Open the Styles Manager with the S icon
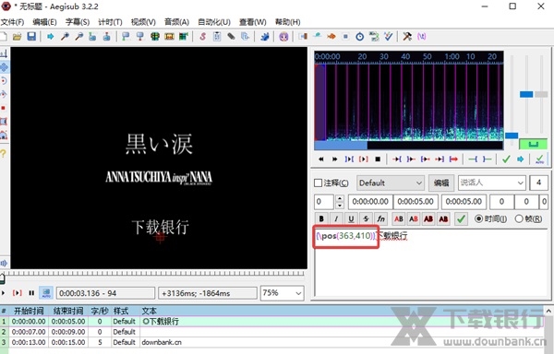Viewport: 554px width, 354px height. pos(202,36)
